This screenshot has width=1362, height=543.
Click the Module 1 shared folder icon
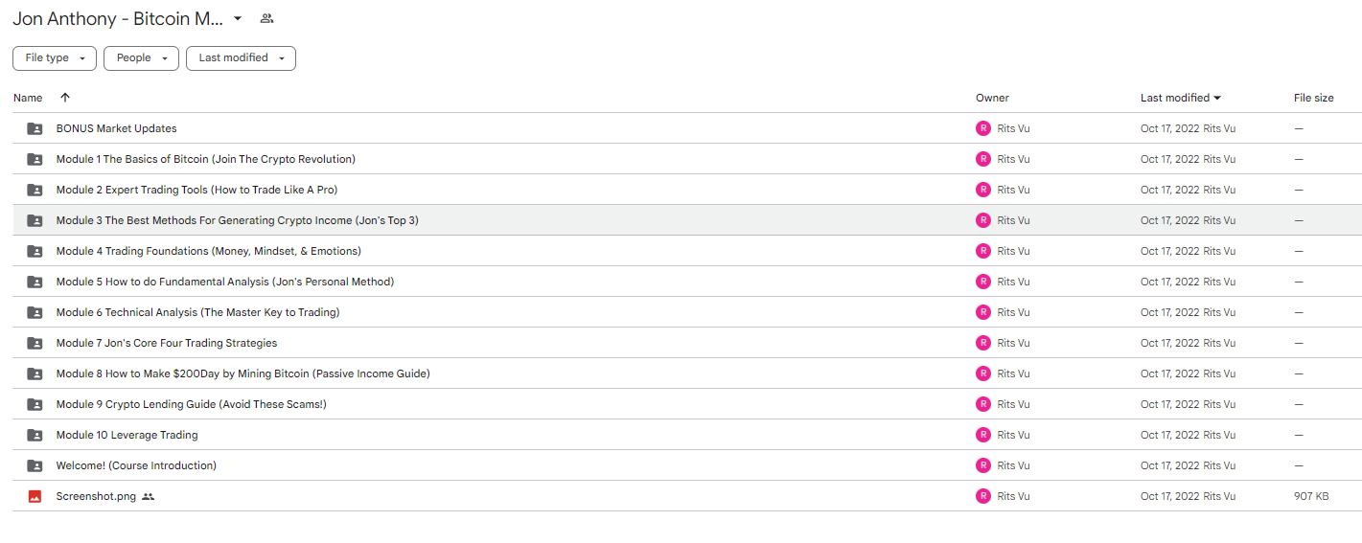[x=35, y=159]
